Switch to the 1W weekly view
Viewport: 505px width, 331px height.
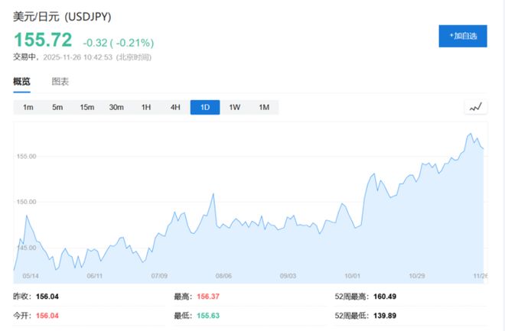pos(234,108)
